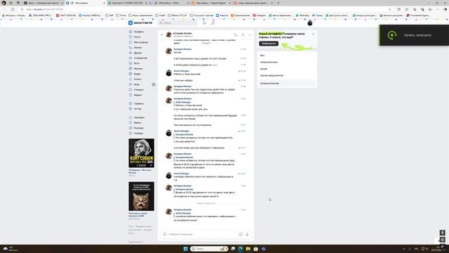Open the emoji picker in the message box
The image size is (449, 253).
tap(241, 234)
